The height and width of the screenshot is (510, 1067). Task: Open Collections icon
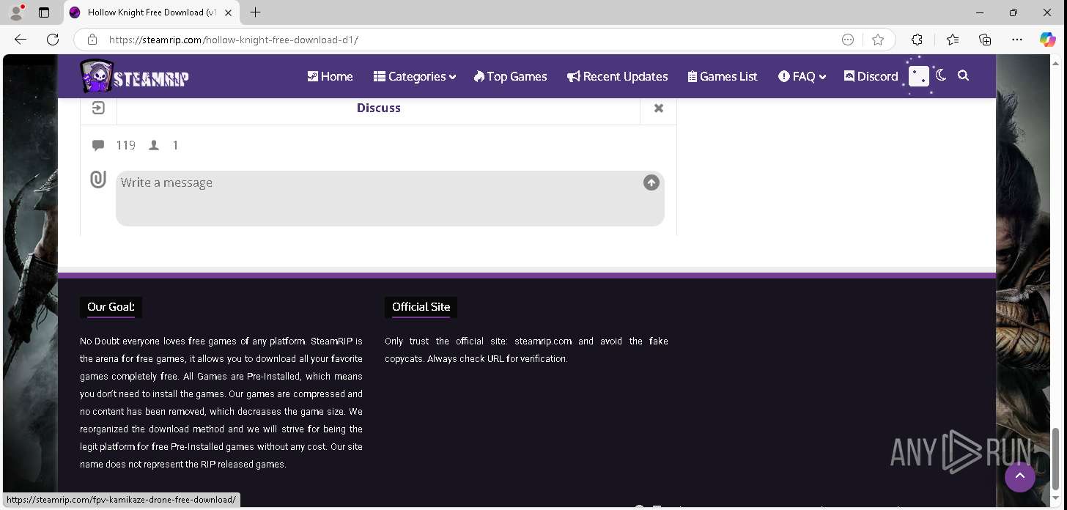[985, 40]
